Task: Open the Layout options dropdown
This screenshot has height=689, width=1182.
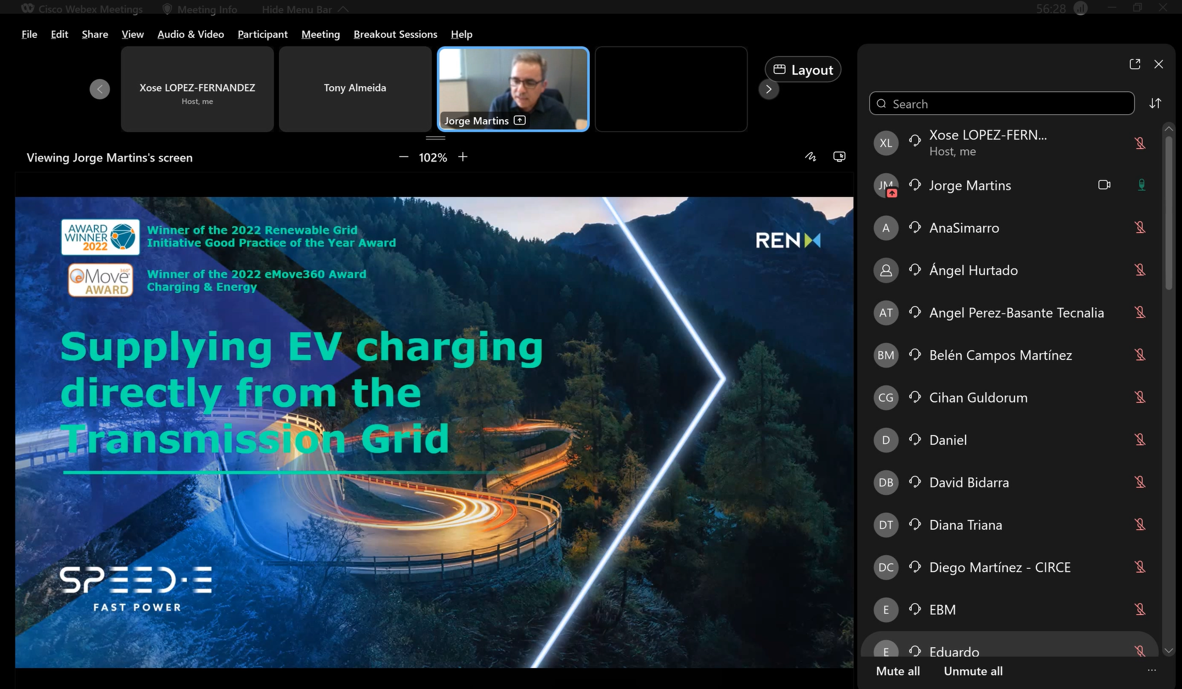Action: click(803, 70)
